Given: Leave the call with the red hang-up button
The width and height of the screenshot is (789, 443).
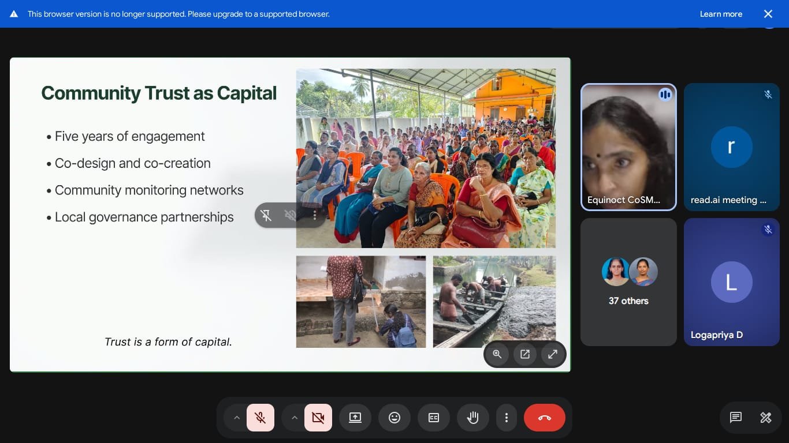Looking at the screenshot, I should click(545, 418).
